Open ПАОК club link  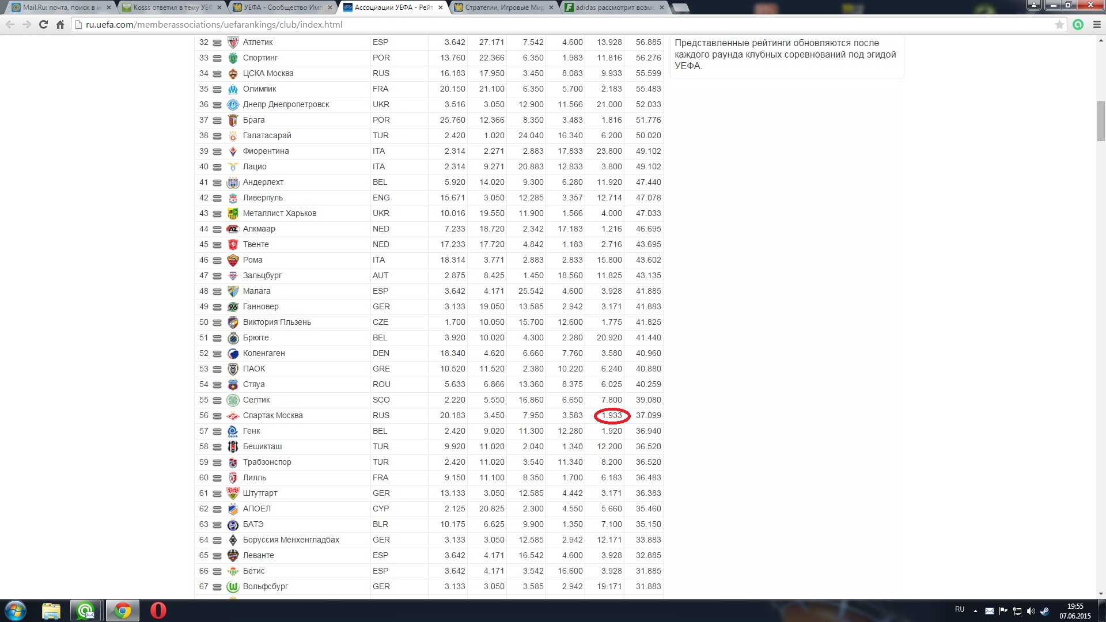(x=254, y=369)
